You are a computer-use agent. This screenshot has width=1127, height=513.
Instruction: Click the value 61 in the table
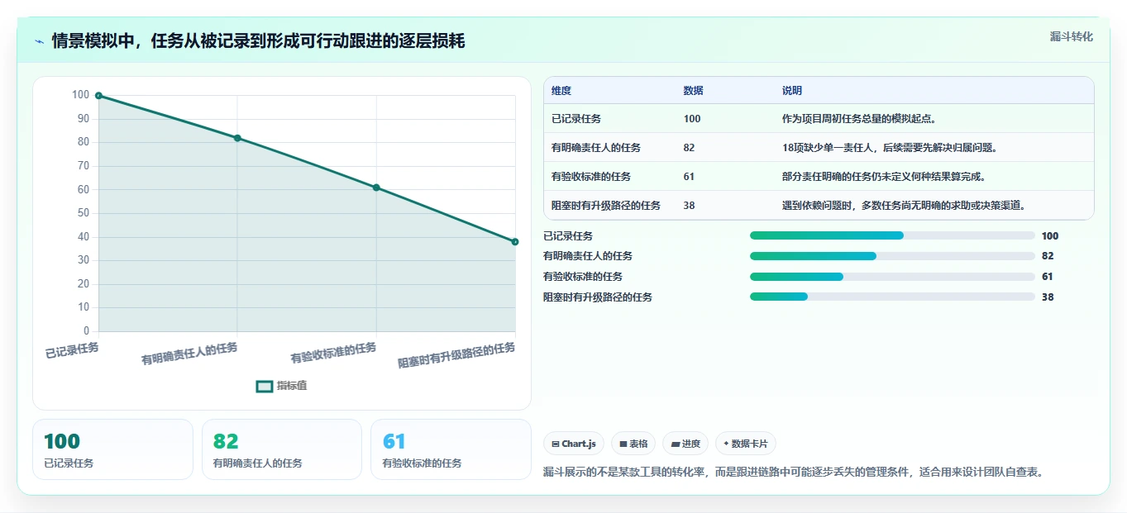point(690,177)
